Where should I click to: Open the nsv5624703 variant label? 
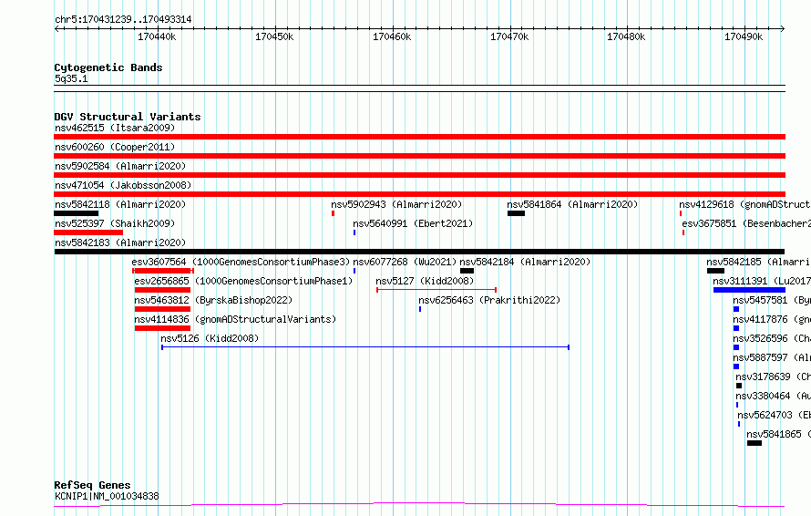point(774,415)
